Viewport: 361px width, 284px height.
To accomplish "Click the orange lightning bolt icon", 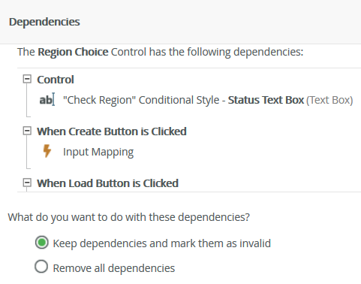I will (47, 151).
